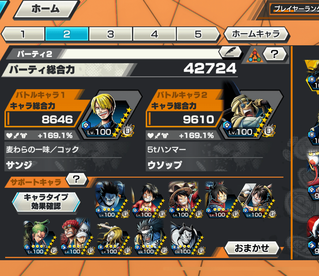The height and width of the screenshot is (276, 319).
Task: Switch to party tab 3
Action: pyautogui.click(x=111, y=34)
